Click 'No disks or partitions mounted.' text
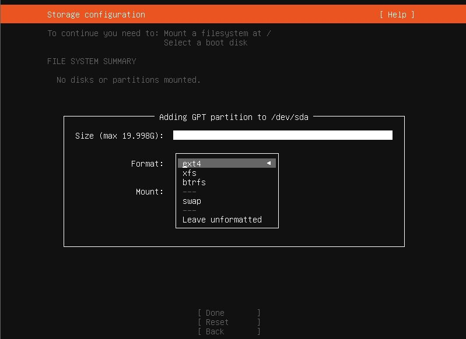 [128, 80]
